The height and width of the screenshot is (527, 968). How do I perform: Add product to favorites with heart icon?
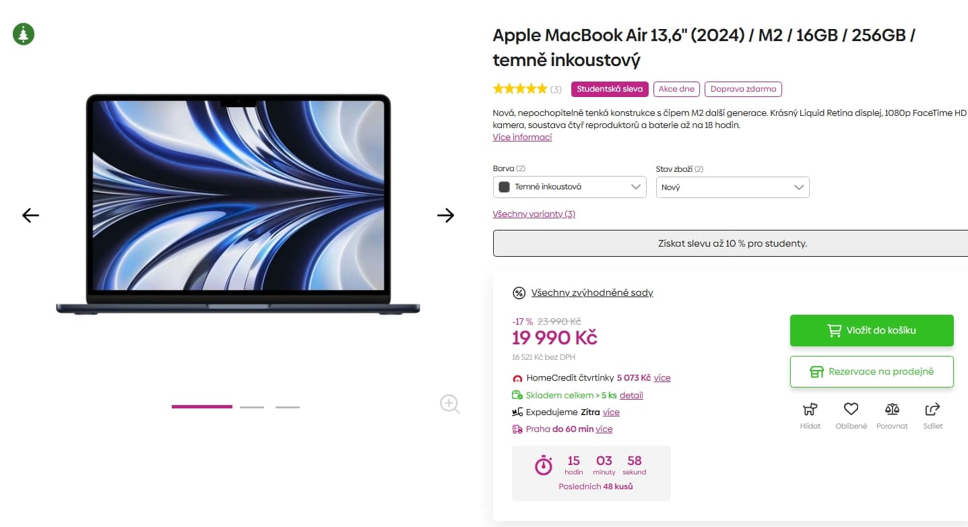click(851, 410)
